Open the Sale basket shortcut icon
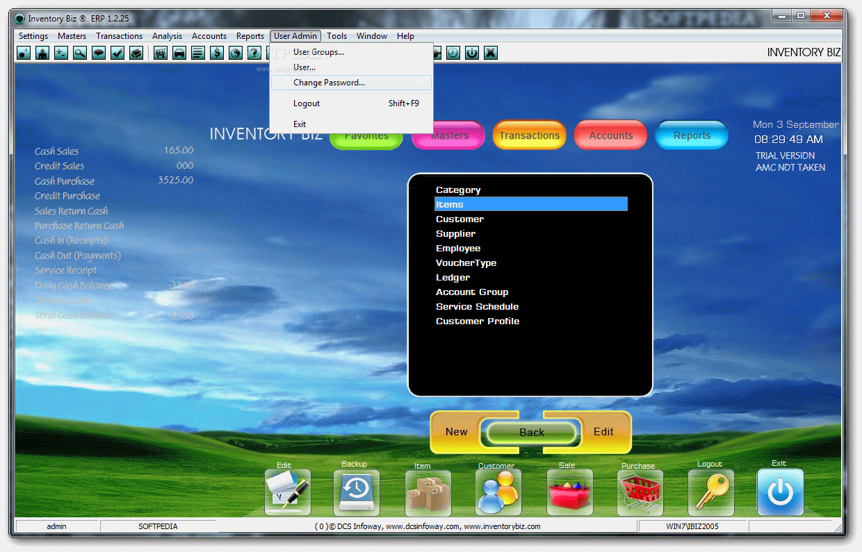 [x=570, y=492]
